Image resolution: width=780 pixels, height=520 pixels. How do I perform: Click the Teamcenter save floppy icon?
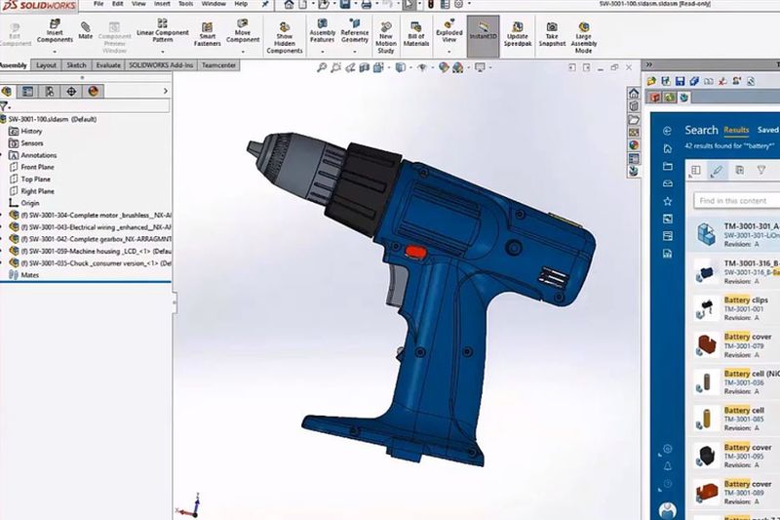tap(680, 81)
